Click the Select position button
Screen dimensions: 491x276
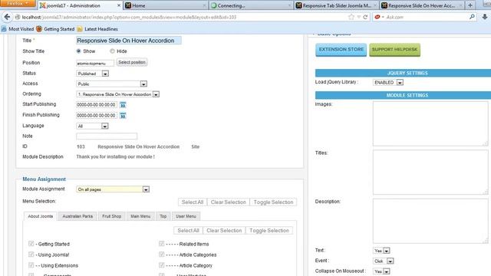132,62
